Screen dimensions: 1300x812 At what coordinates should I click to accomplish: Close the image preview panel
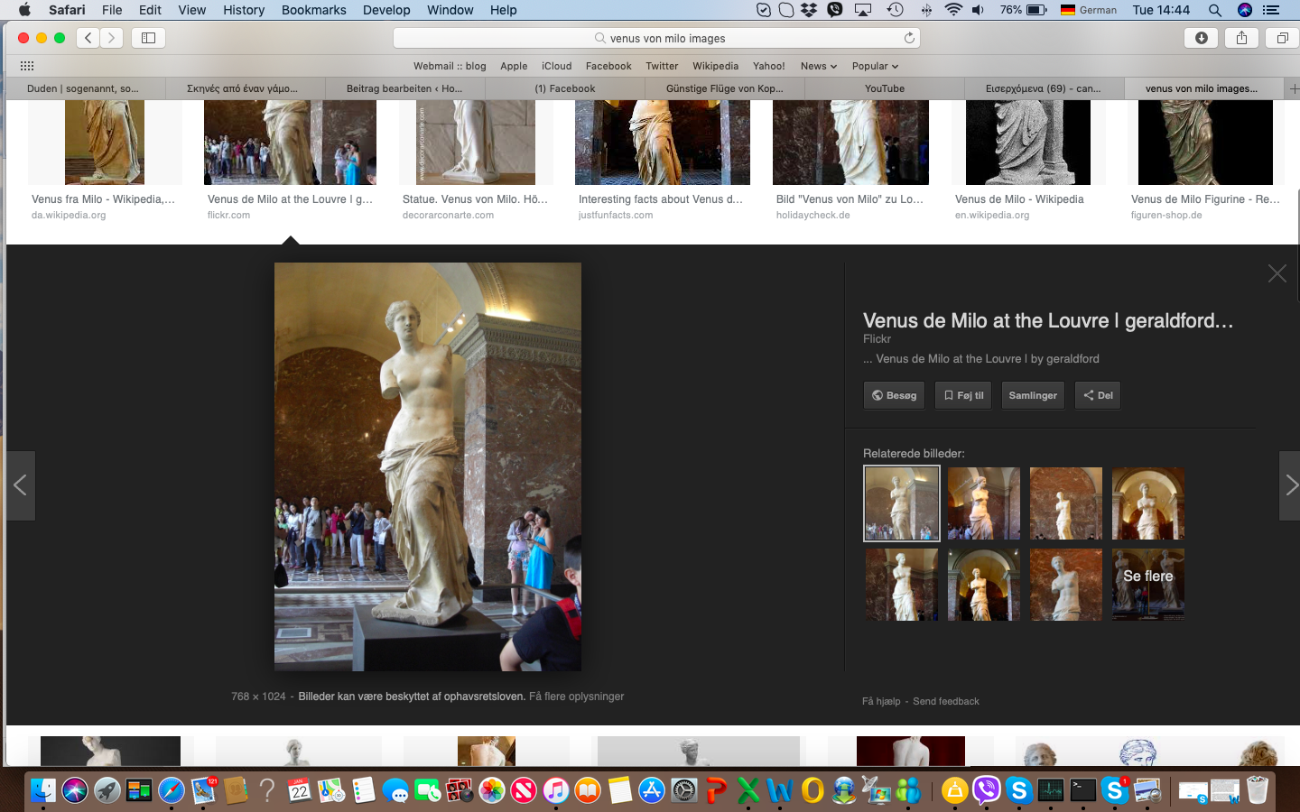1277,273
